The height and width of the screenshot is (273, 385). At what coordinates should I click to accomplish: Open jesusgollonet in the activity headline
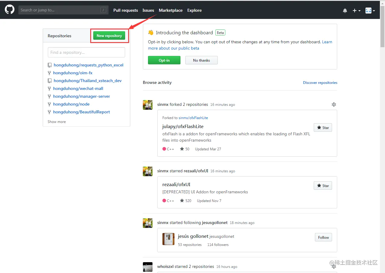pos(214,223)
